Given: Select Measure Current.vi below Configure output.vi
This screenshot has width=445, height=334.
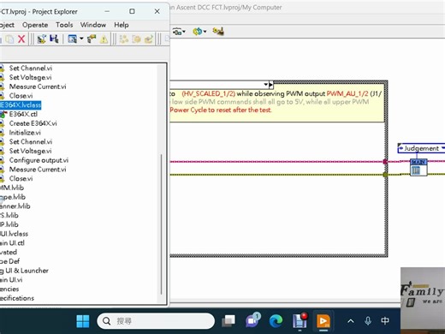Looking at the screenshot, I should coord(38,170).
